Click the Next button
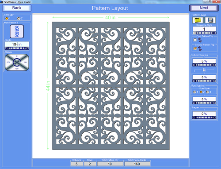This screenshot has height=169, width=221. click(204, 8)
